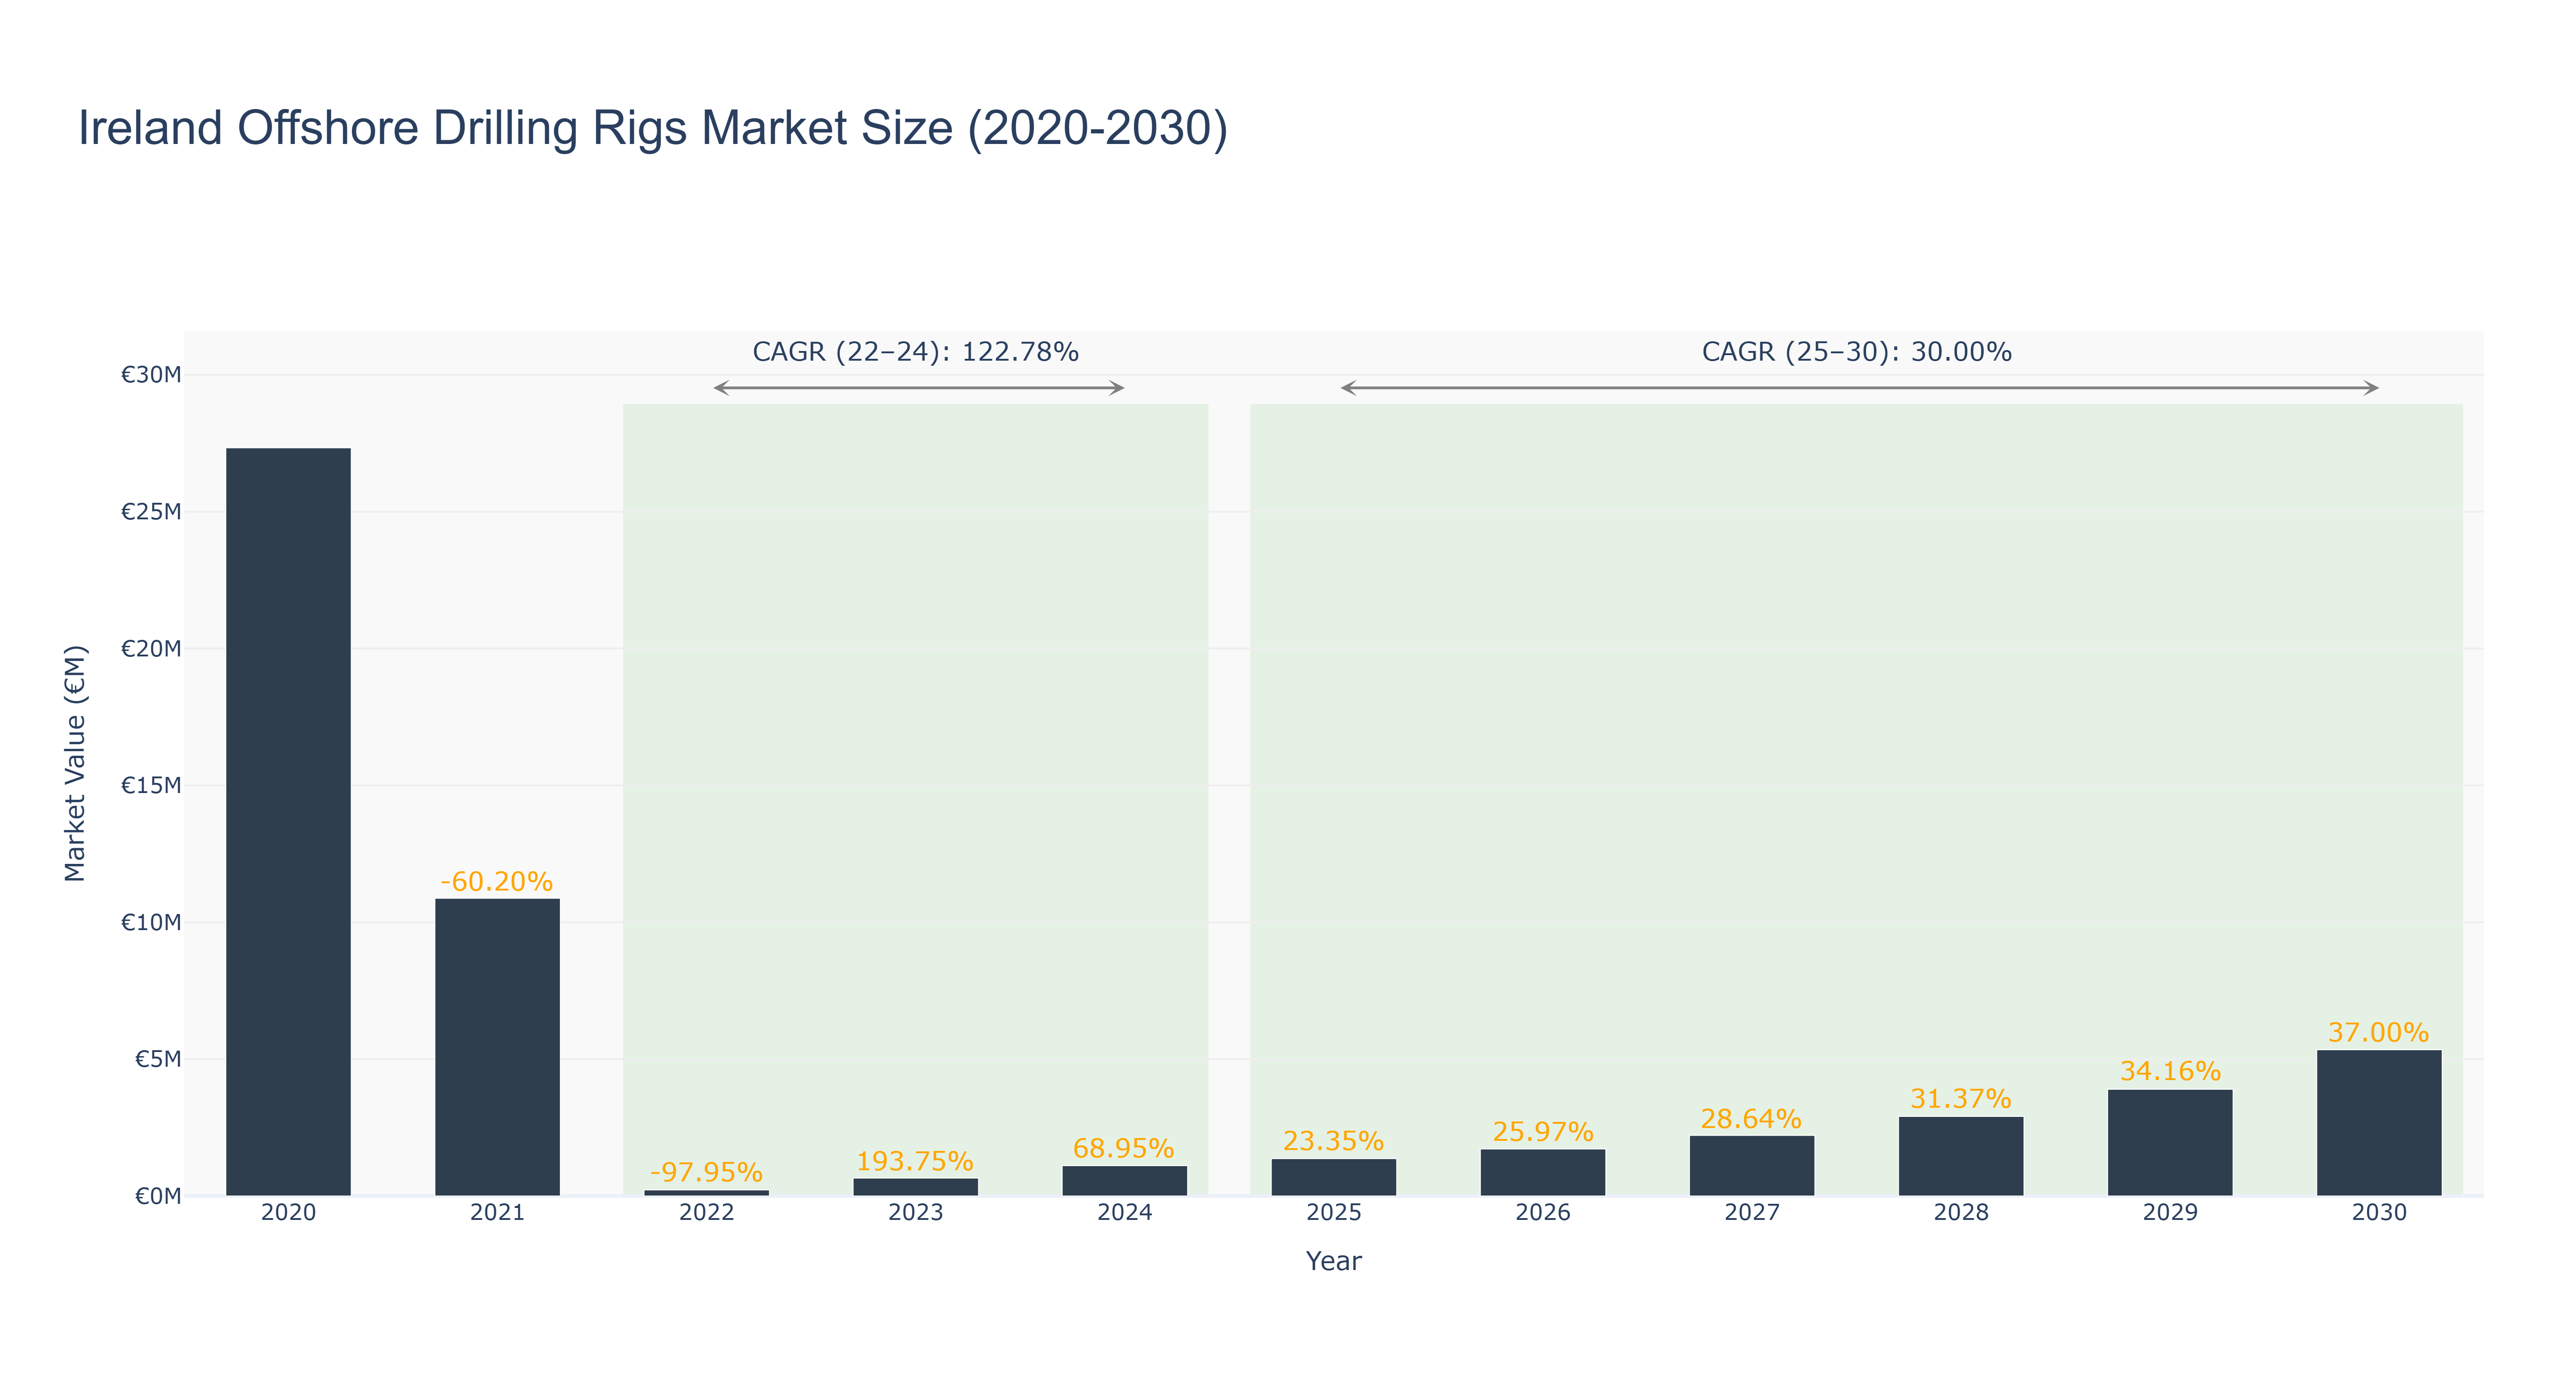
Task: Click the '193.75%' growth label
Action: coord(915,1161)
